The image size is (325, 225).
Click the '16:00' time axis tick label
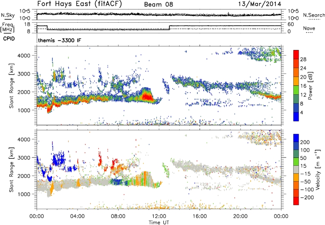[199, 216]
